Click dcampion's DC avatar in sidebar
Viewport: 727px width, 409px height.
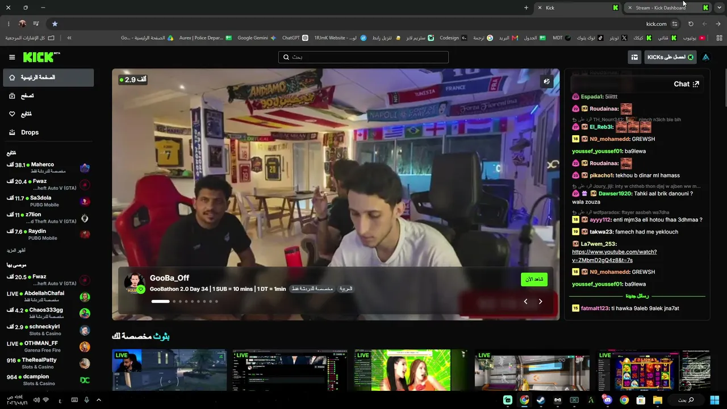(x=85, y=379)
